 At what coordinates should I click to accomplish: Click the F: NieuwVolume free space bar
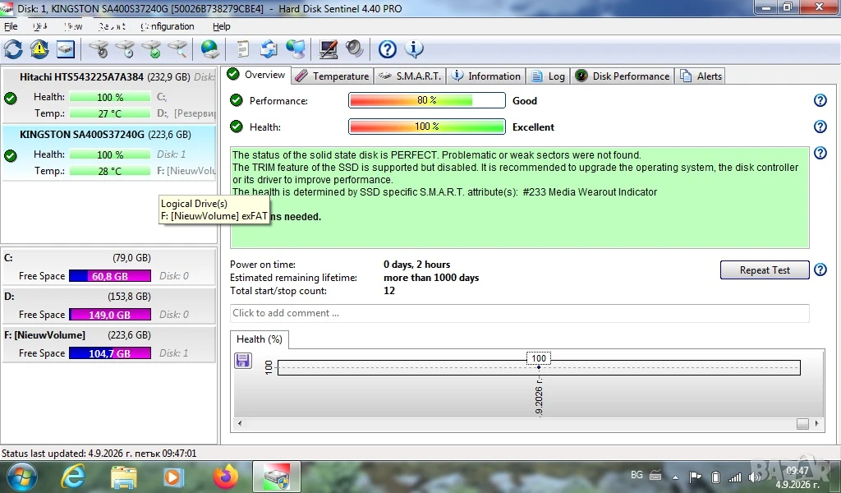(x=110, y=353)
